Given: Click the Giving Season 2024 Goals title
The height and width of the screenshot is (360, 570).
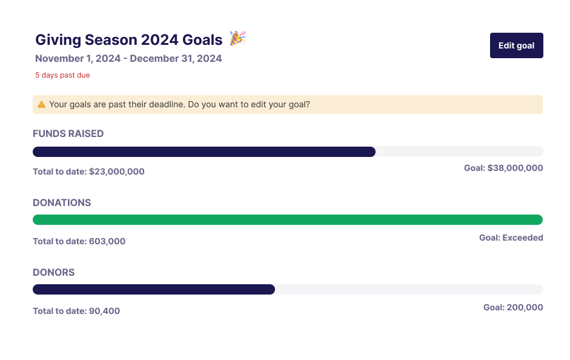Looking at the screenshot, I should [x=129, y=40].
